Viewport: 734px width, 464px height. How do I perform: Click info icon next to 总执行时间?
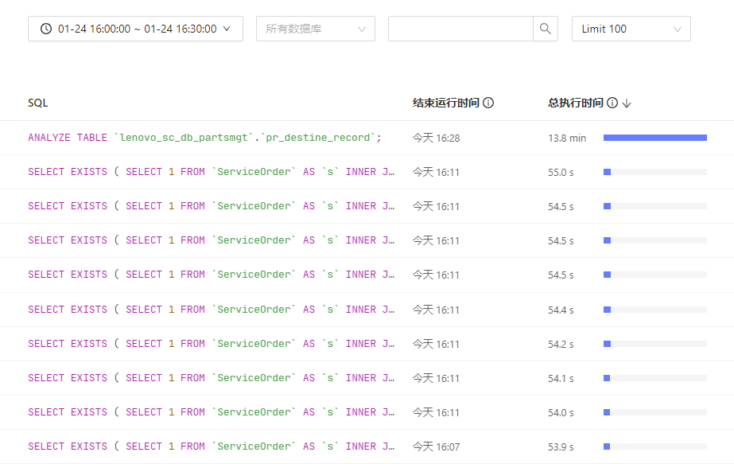612,103
